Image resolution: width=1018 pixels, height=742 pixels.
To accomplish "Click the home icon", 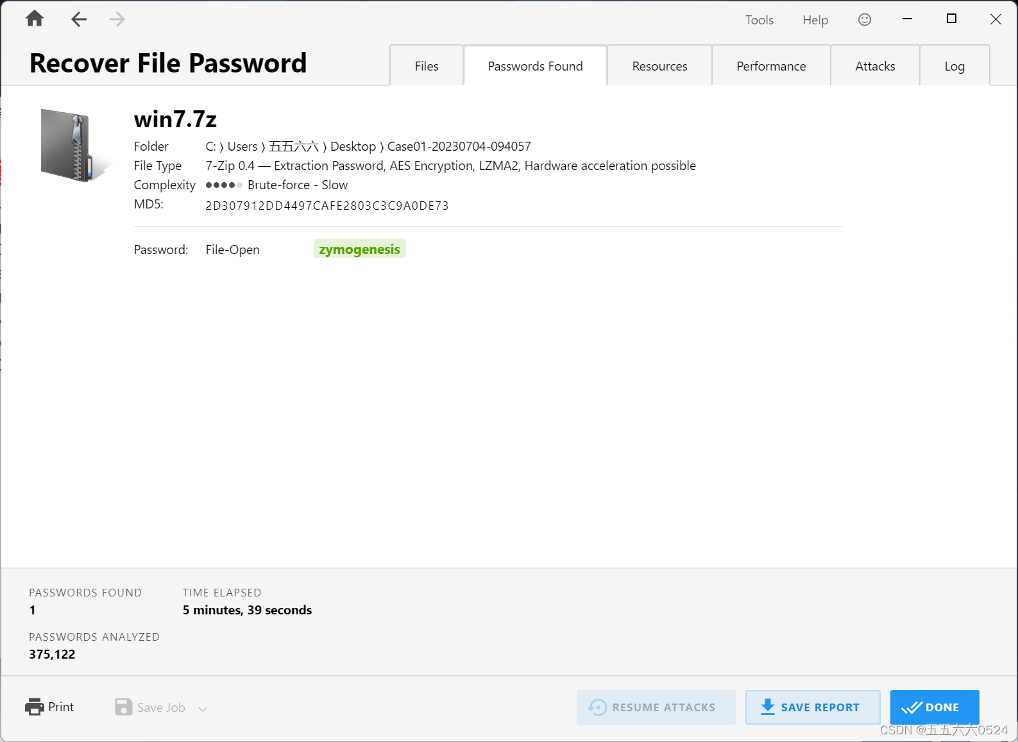I will (x=34, y=19).
